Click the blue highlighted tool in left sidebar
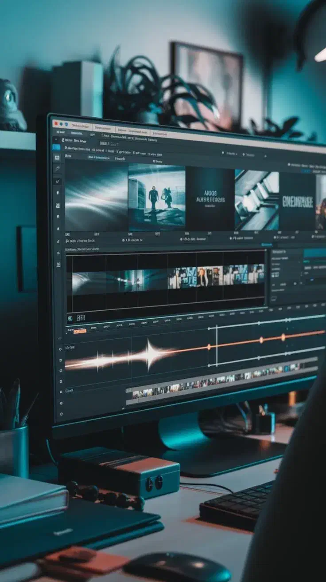The height and width of the screenshot is (582, 326). click(56, 147)
